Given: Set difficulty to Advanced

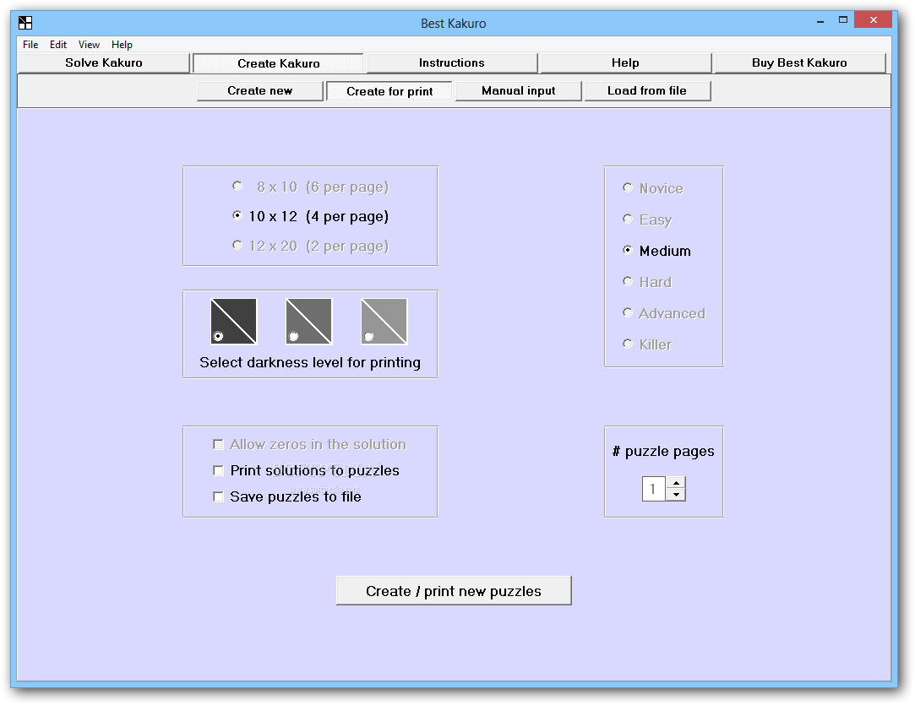Looking at the screenshot, I should 663,313.
